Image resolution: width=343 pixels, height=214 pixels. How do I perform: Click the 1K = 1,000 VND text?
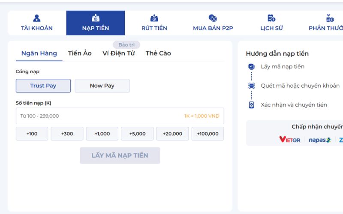[x=202, y=116]
